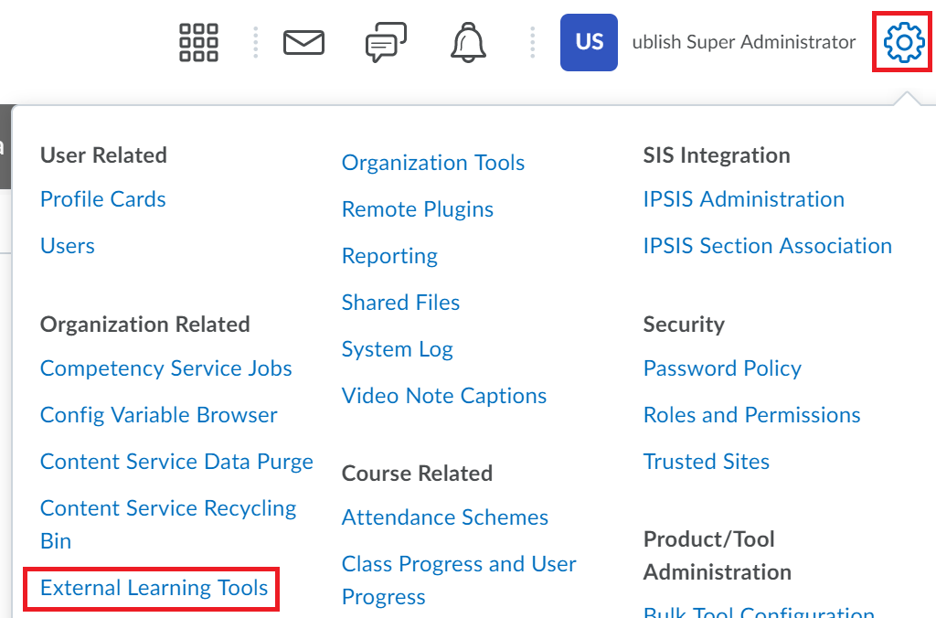
Task: Open the ublish Super Administrator account menu
Action: (x=743, y=42)
